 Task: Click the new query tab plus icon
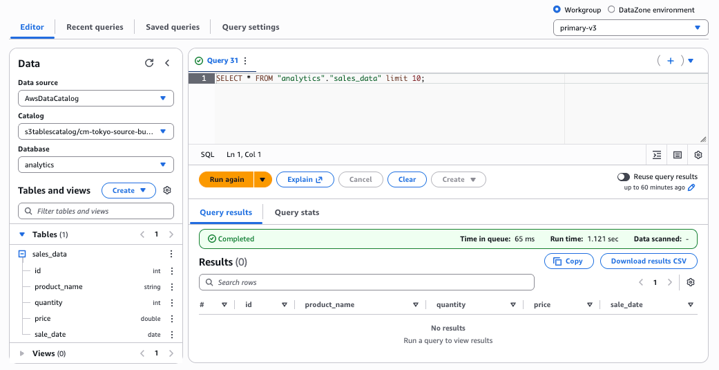click(670, 61)
